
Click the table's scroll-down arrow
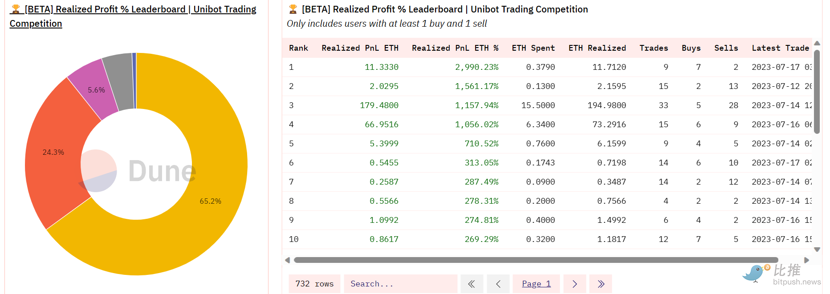coord(817,250)
